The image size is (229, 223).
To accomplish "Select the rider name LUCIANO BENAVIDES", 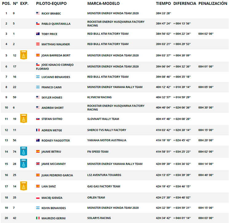I will point(56,77).
